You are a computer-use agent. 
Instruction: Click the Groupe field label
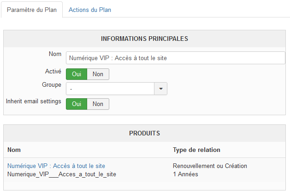(x=52, y=84)
